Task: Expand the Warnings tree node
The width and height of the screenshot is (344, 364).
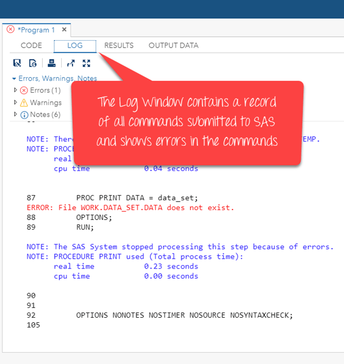Action: [x=15, y=103]
